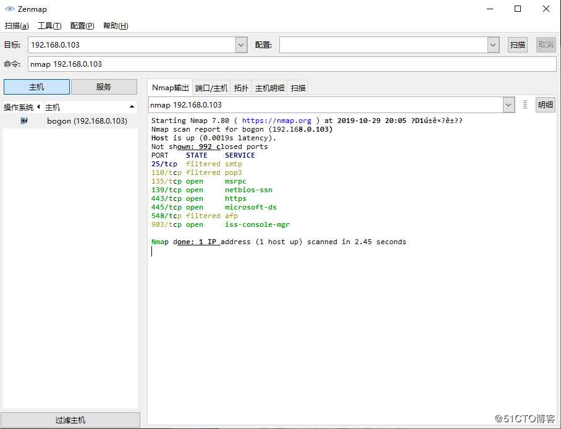Close the Zenmap window

coord(546,9)
